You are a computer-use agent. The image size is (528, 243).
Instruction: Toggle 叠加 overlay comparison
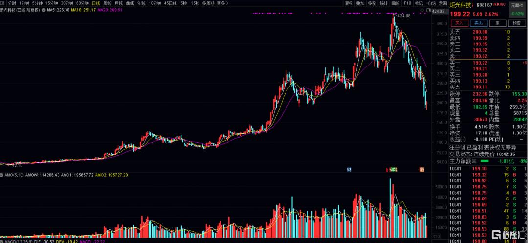pyautogui.click(x=360, y=3)
